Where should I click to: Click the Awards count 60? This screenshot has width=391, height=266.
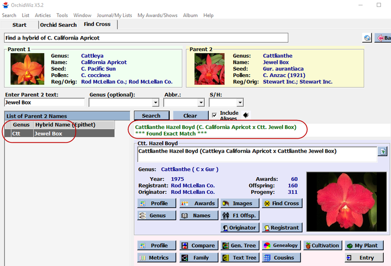tap(294, 179)
